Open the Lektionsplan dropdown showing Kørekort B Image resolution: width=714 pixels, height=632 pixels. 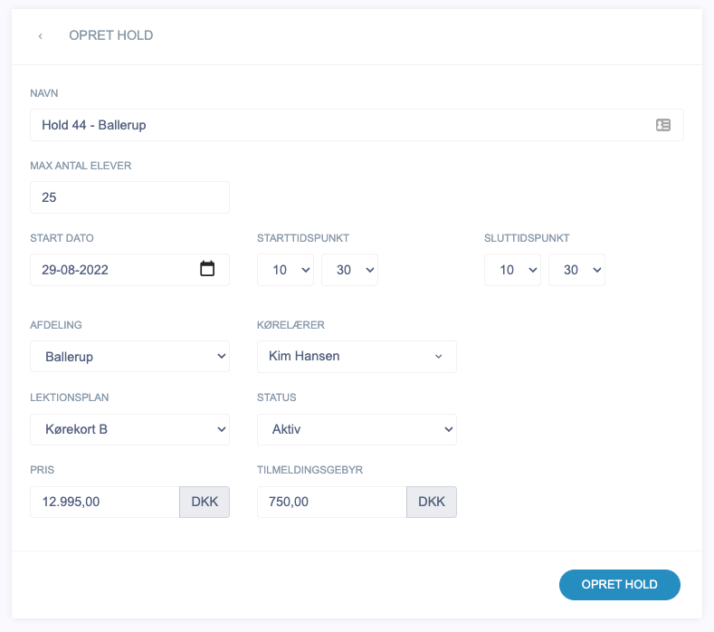click(129, 429)
